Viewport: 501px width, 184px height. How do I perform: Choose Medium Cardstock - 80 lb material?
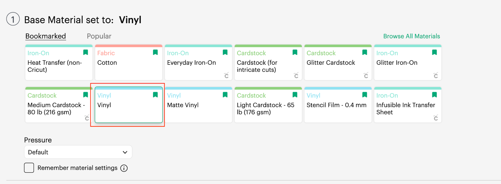[59, 105]
